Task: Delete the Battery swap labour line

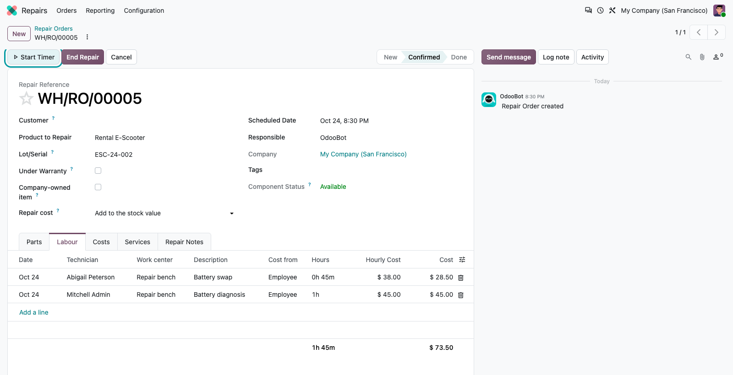Action: point(461,278)
